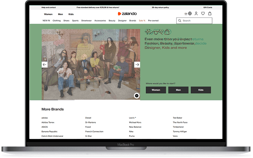Open the account profile icon

point(196,13)
